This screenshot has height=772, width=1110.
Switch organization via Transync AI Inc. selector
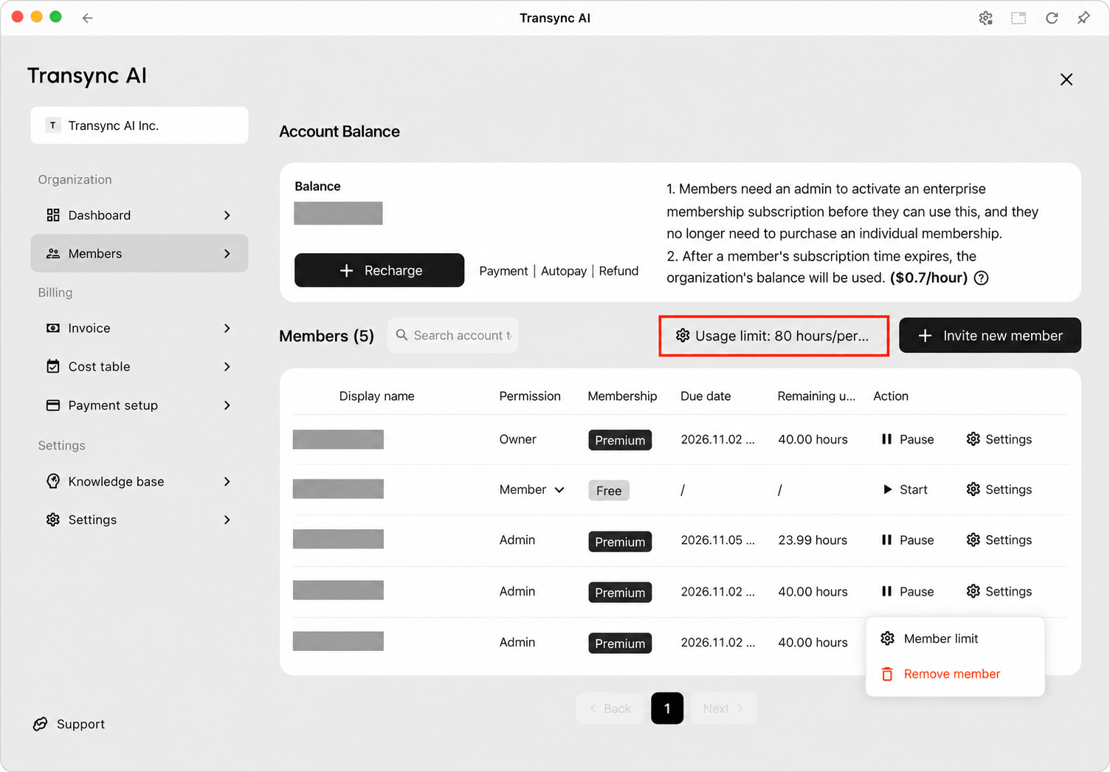139,125
